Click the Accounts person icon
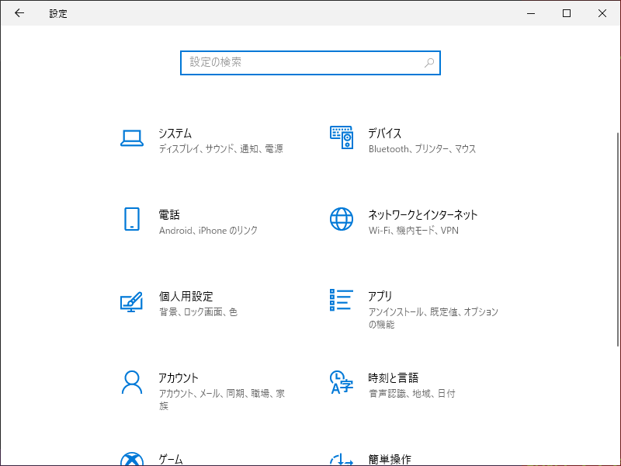621x466 pixels. (132, 382)
